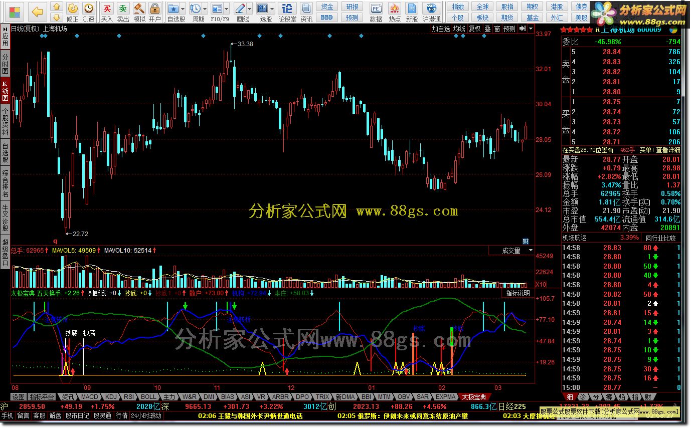Screen dimensions: 691x428
Task: Click the page-down arrow icon
Action: click(x=57, y=18)
